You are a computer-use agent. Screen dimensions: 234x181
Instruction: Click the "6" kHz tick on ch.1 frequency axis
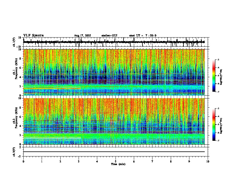click(x=21, y=68)
